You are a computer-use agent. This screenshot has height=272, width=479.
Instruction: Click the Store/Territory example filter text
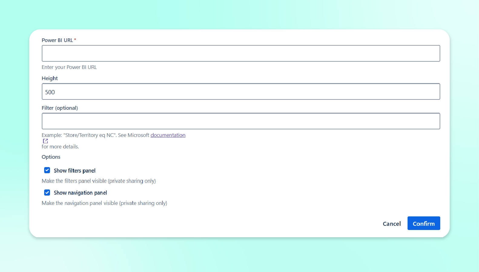(x=90, y=135)
